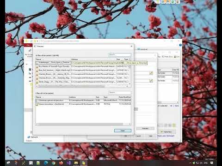Select the Derek Clegg file row
The height and width of the screenshot is (166, 222).
coord(83,82)
